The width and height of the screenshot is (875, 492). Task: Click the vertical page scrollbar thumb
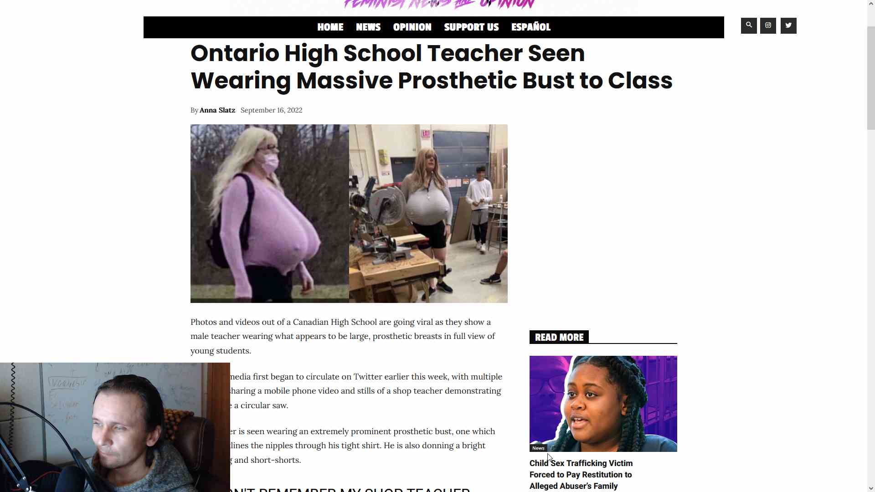tap(871, 78)
